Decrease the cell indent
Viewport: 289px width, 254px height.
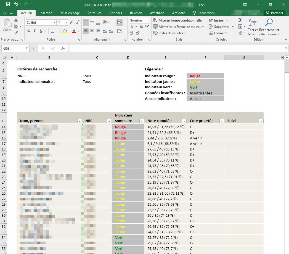[105, 31]
